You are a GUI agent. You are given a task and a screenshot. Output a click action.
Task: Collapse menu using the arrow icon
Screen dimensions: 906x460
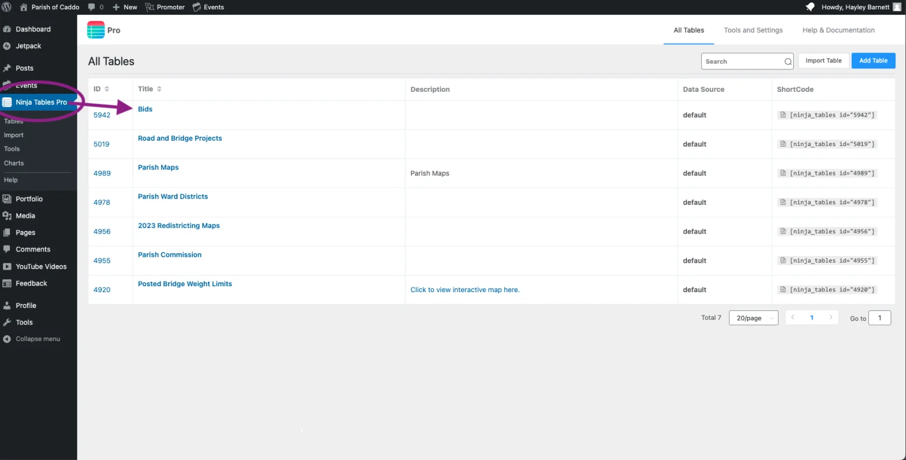tap(7, 339)
